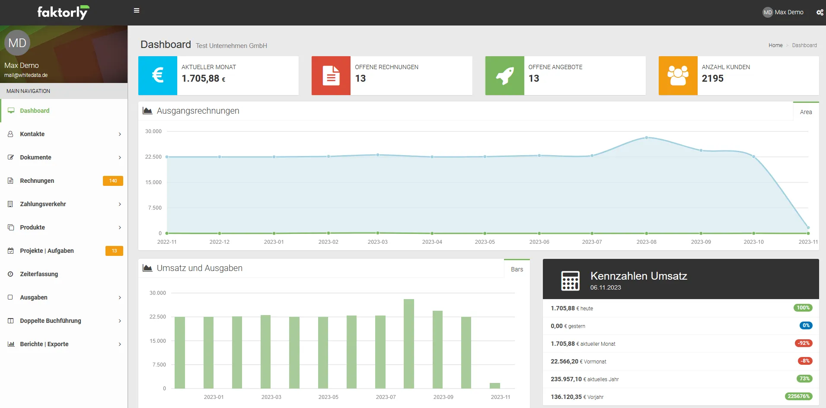Expand the Doppelte Buchführung chevron
This screenshot has height=408, width=826.
tap(120, 321)
